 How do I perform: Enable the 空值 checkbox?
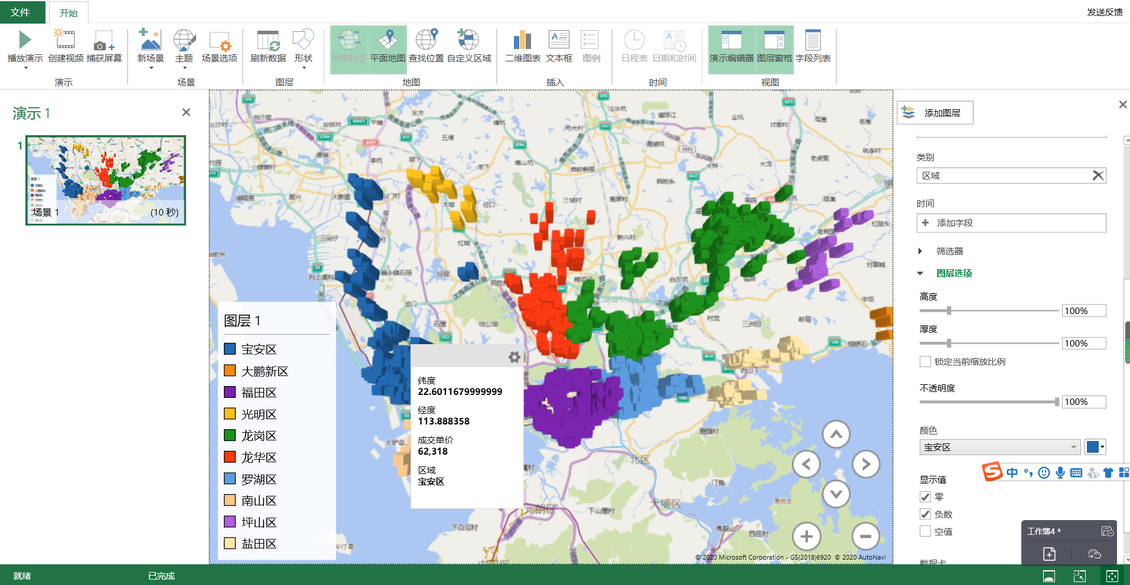[x=924, y=531]
